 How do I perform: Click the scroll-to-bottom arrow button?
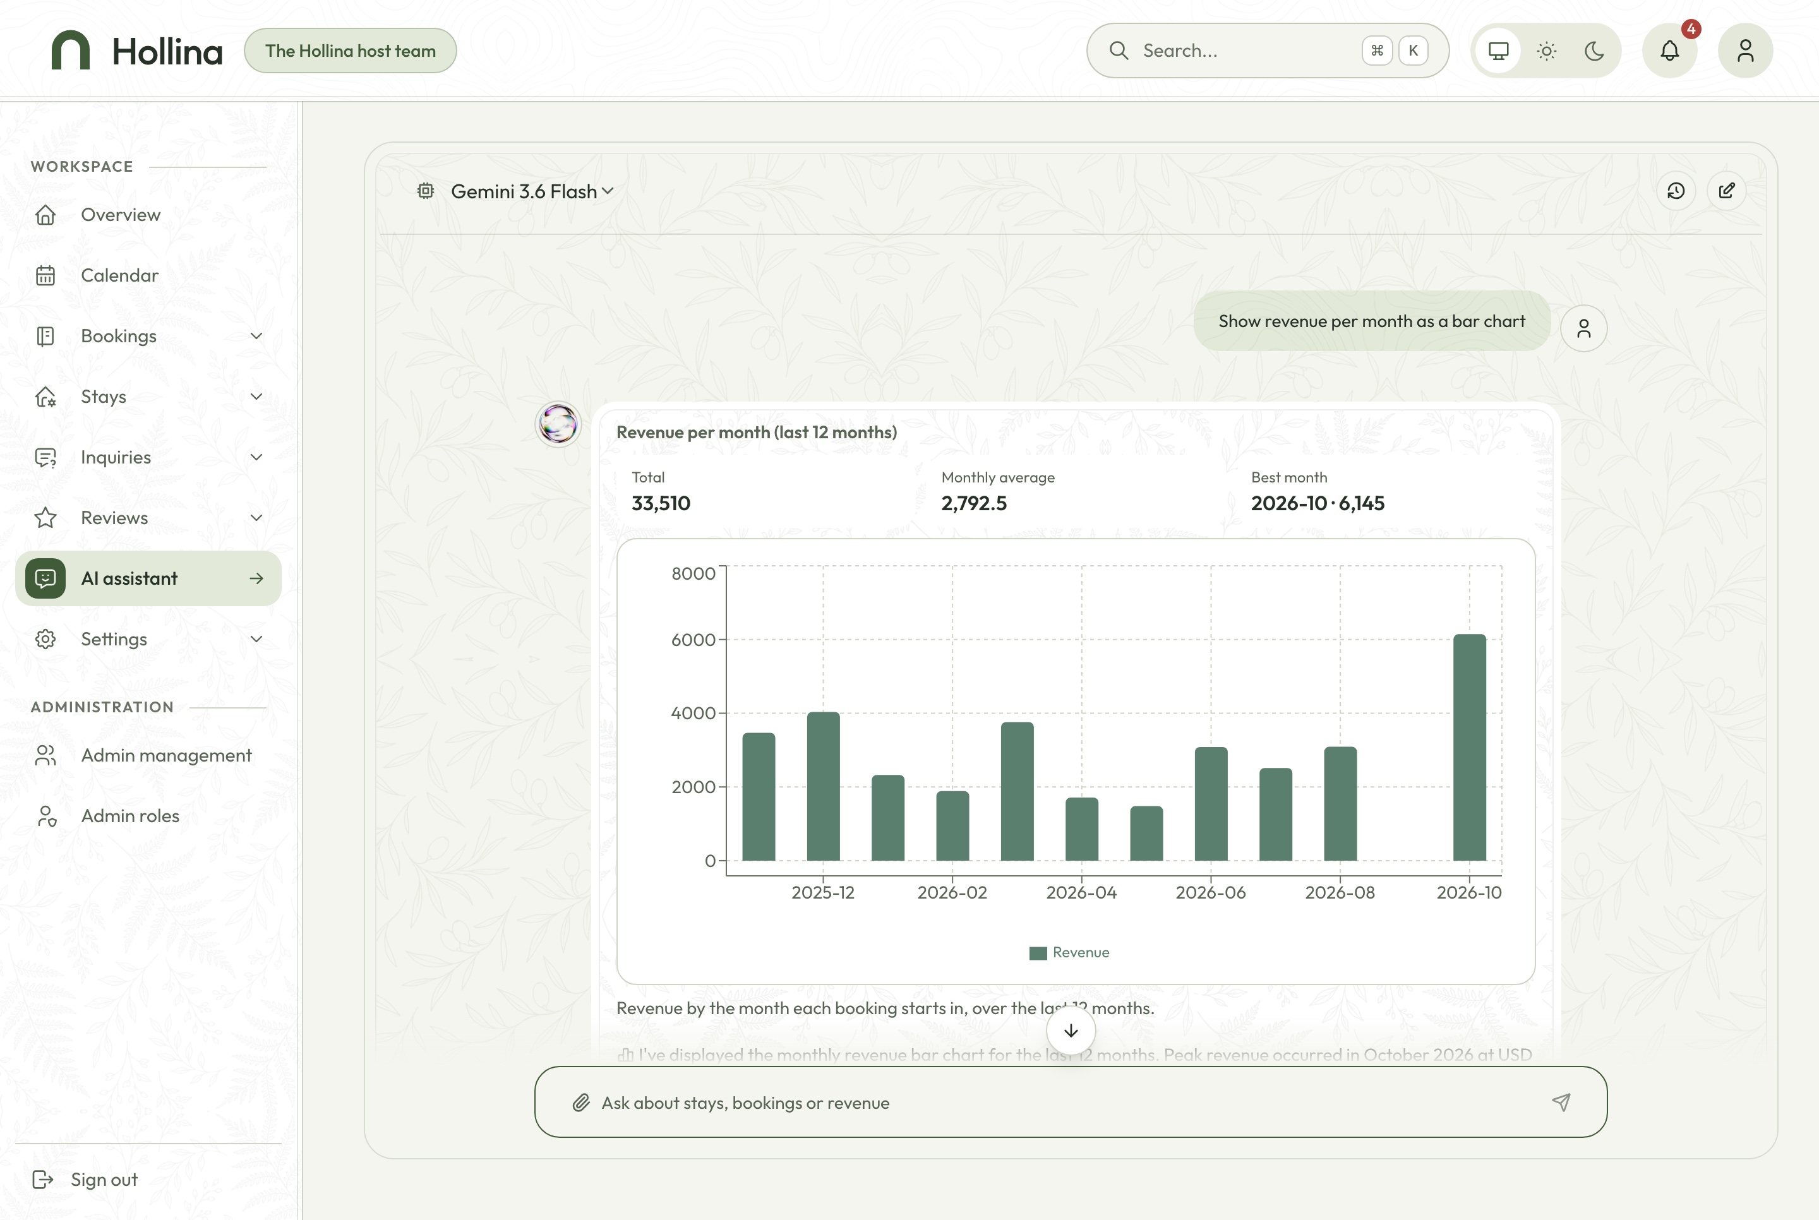click(1071, 1031)
